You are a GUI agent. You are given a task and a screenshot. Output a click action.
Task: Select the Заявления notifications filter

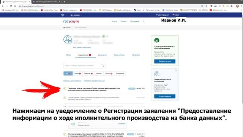point(88,73)
